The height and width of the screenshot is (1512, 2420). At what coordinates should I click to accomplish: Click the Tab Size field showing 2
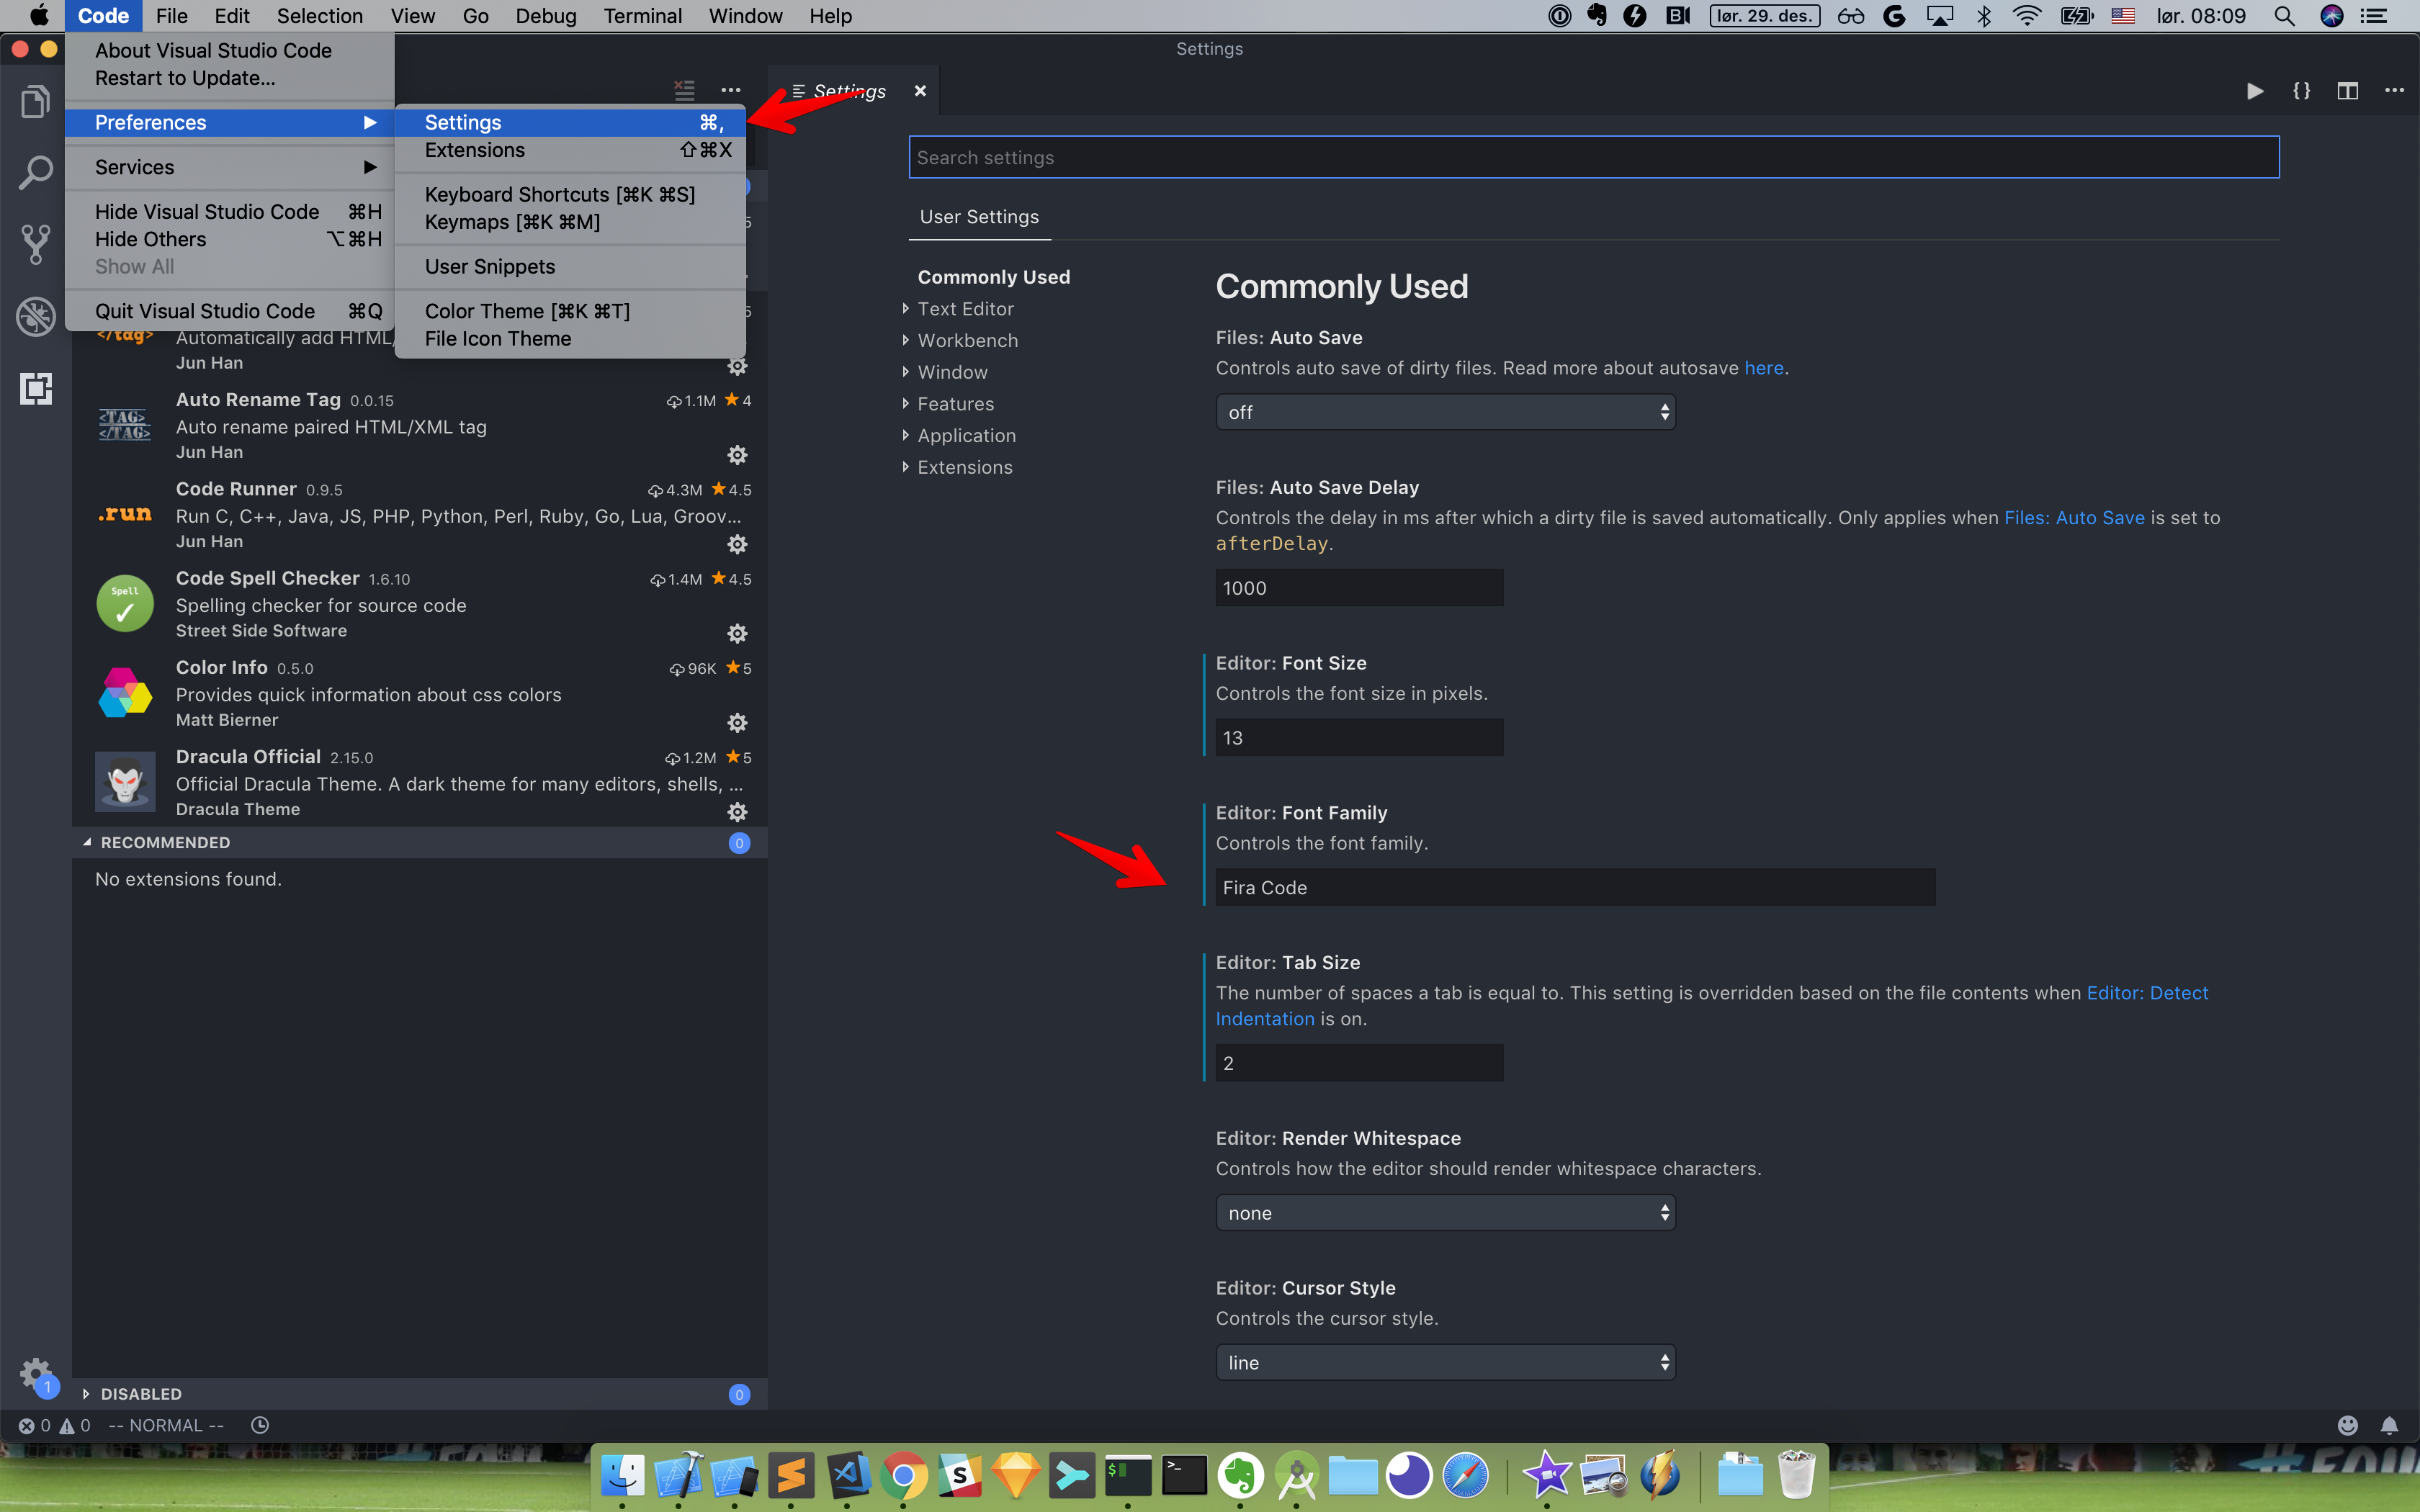coord(1359,1062)
